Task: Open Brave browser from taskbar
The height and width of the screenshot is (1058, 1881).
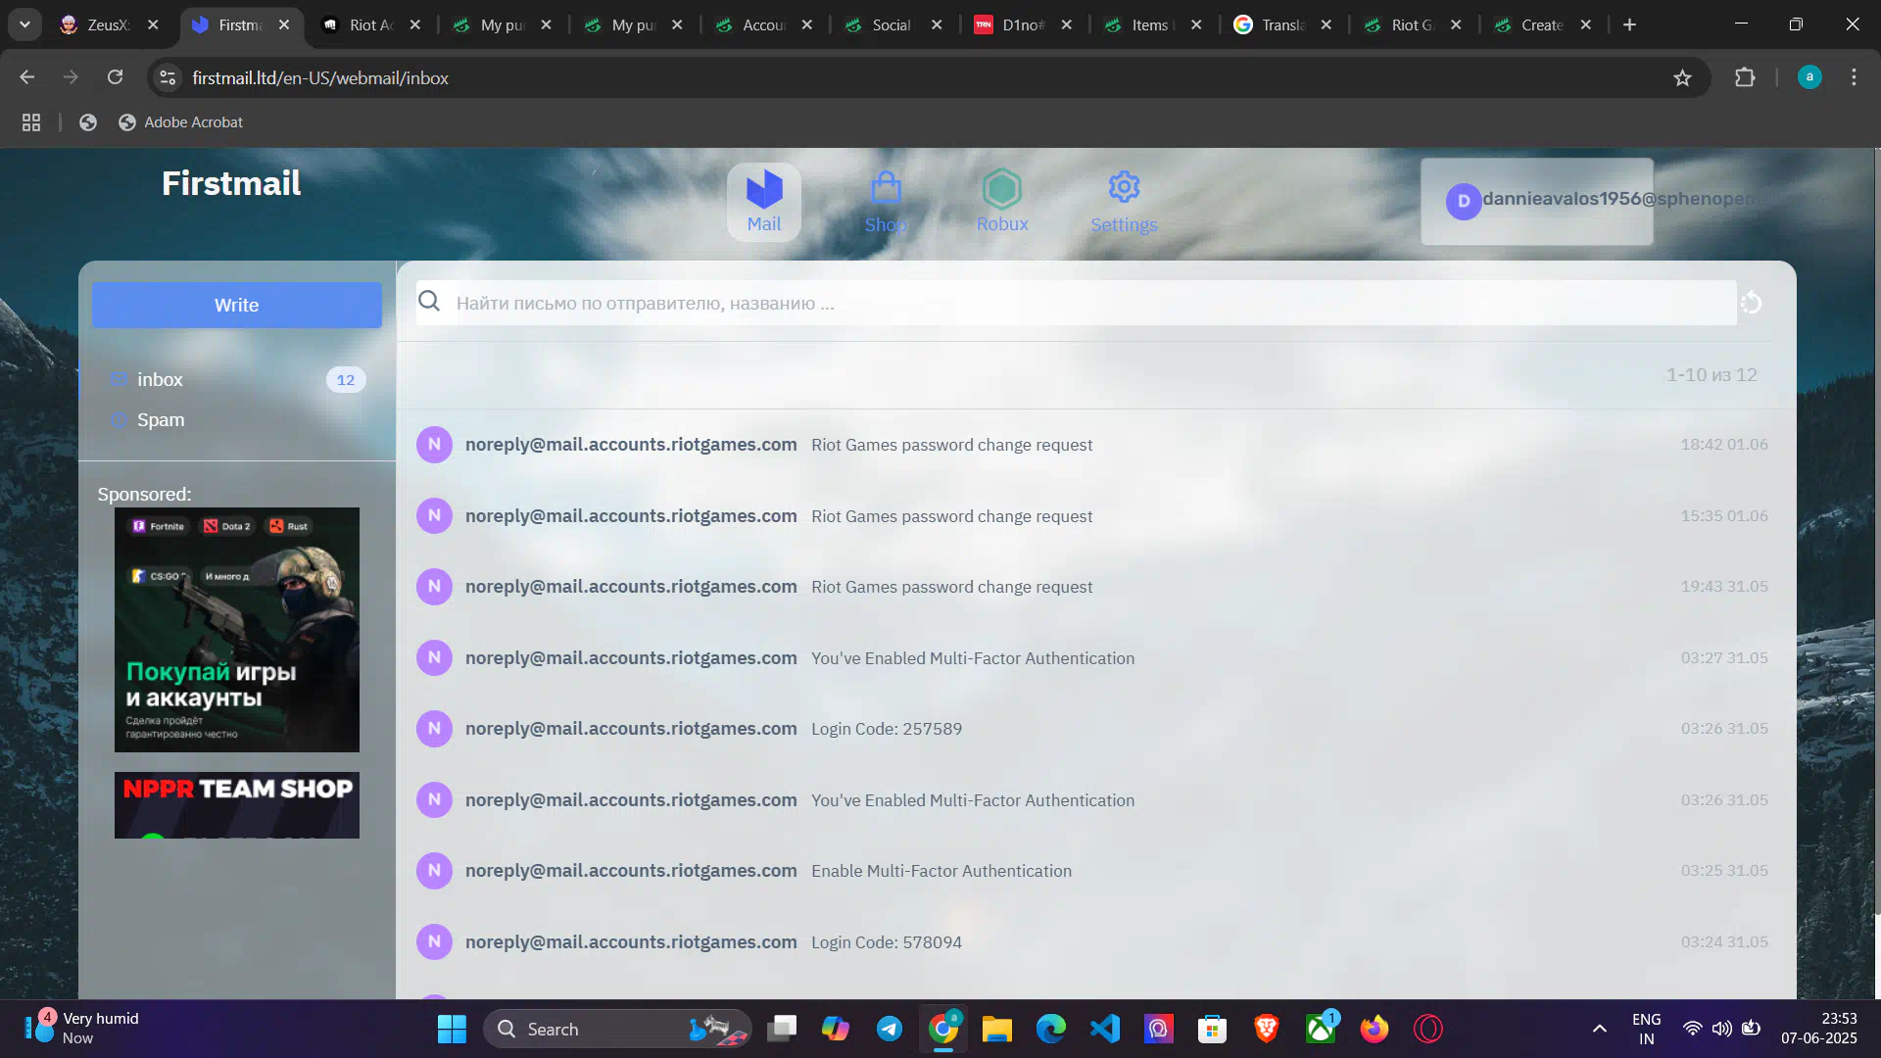Action: point(1267,1029)
